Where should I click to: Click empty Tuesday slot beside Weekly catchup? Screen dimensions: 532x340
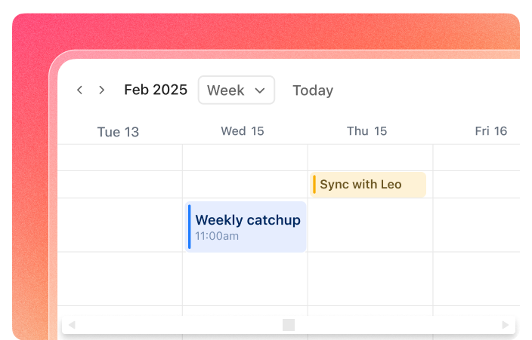coord(119,225)
